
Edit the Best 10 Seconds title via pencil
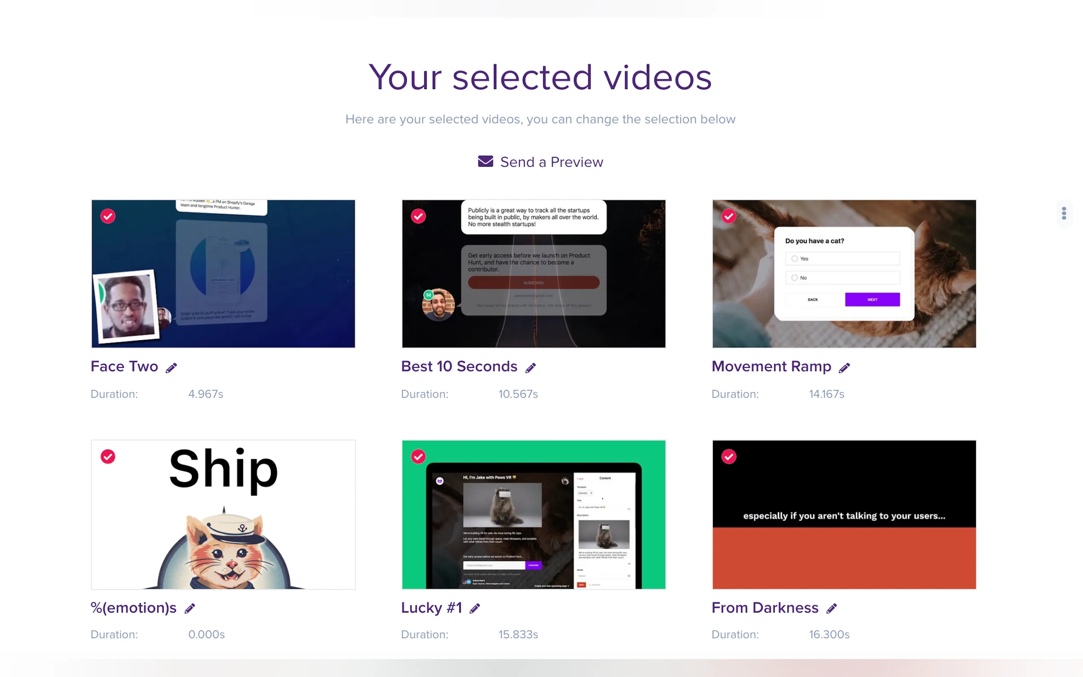(x=530, y=368)
